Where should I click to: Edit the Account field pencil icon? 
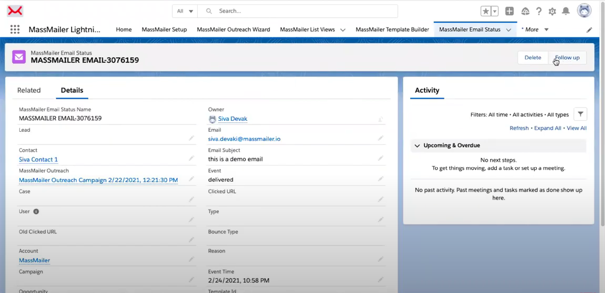coord(191,259)
